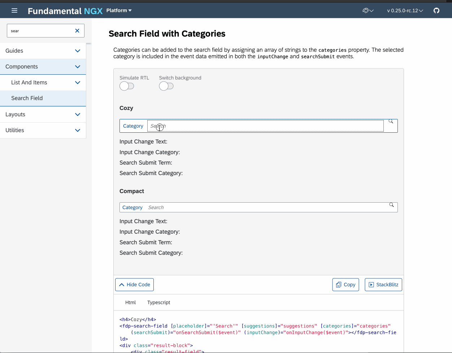Click the Cozy search magnifier icon

point(391,122)
